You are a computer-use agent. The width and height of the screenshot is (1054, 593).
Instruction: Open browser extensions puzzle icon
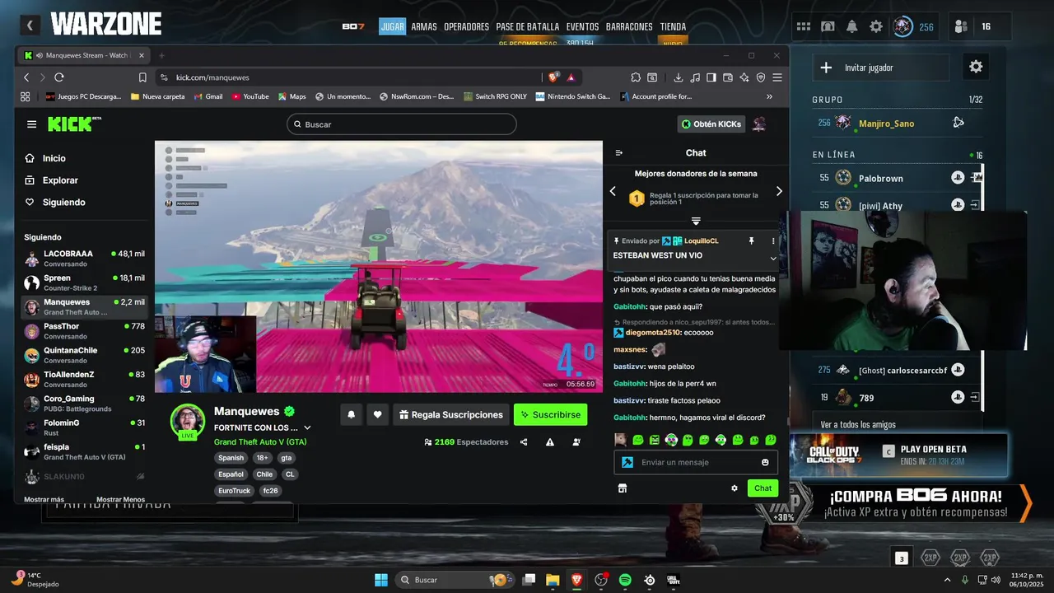coord(636,77)
